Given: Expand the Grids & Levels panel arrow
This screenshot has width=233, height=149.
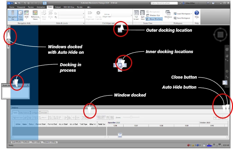Looking at the screenshot, I should (x=84, y=23).
